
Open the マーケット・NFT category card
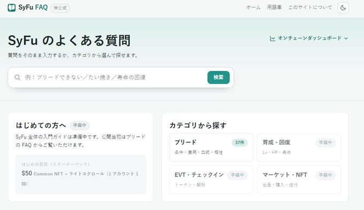299,180
